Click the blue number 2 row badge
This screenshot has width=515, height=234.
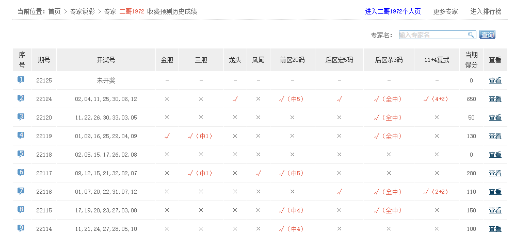21,98
